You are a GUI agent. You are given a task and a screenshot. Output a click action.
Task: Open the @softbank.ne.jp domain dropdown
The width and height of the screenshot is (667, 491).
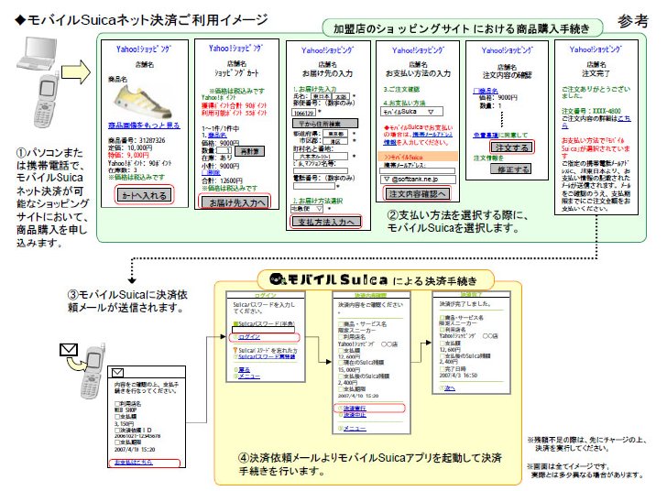point(417,180)
